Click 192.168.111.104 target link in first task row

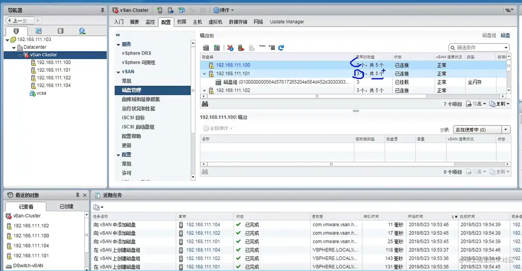203,225
